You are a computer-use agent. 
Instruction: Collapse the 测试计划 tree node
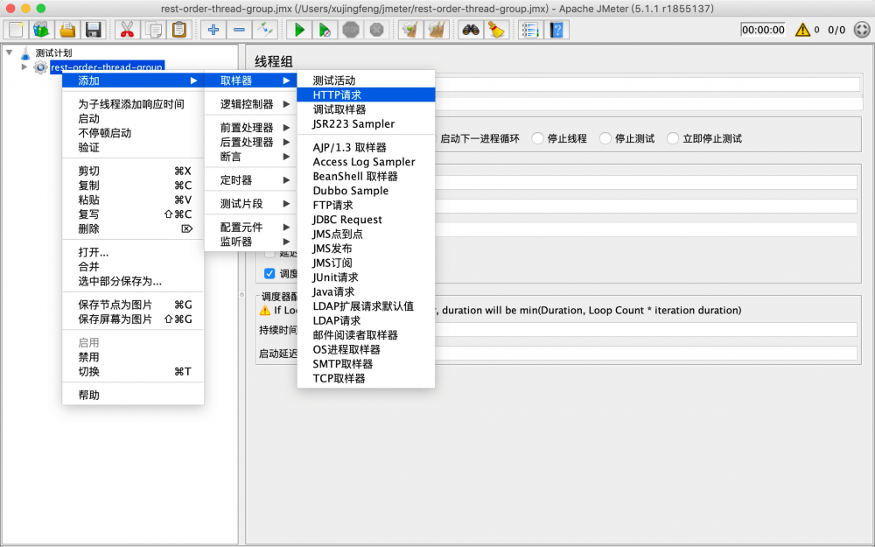coord(9,52)
